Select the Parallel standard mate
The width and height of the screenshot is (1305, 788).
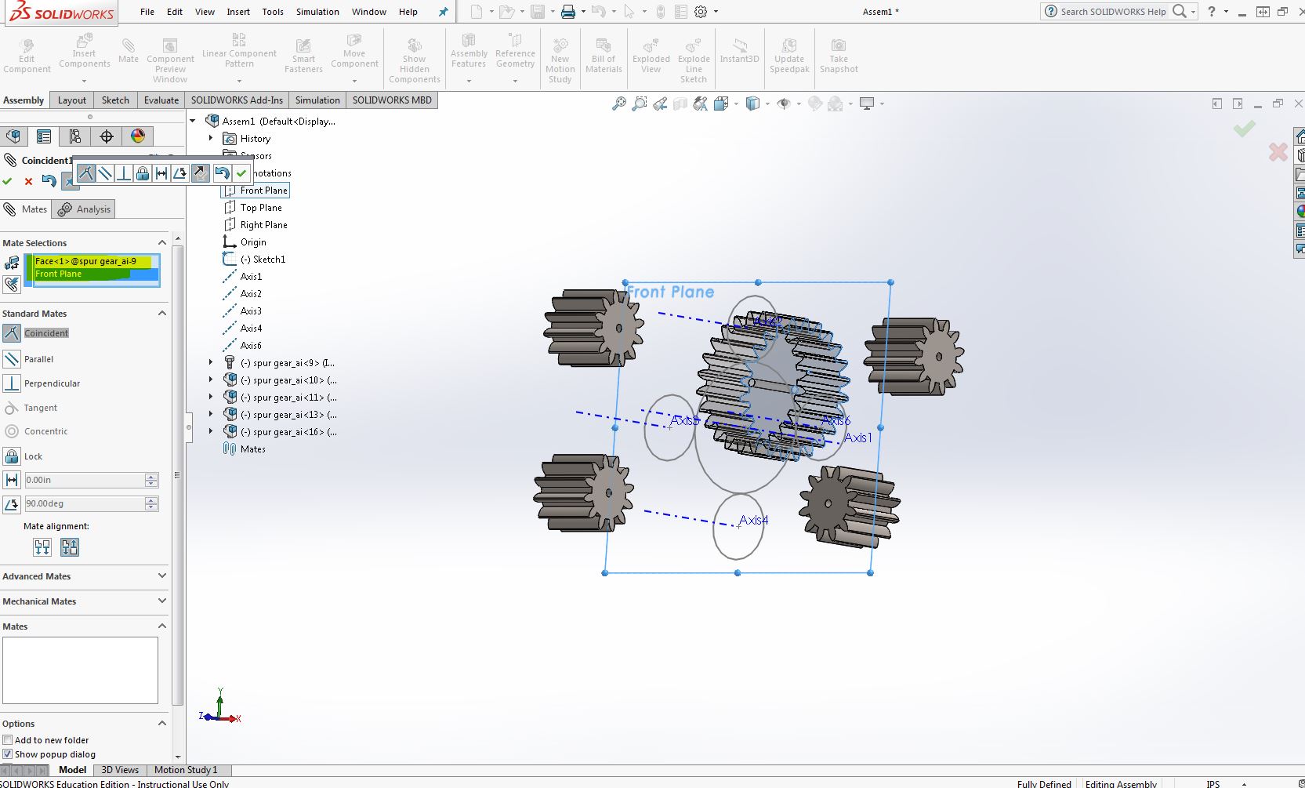point(29,359)
